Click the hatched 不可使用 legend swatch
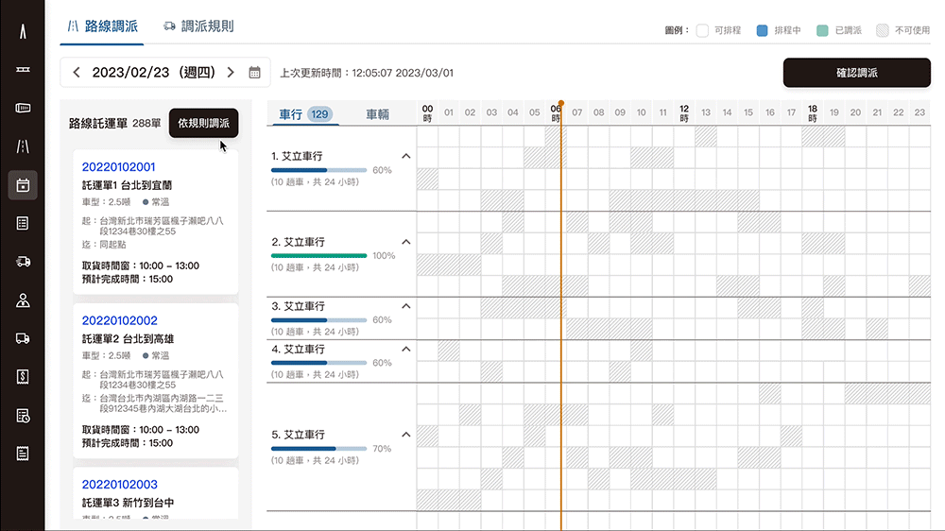Image resolution: width=945 pixels, height=531 pixels. 883,30
